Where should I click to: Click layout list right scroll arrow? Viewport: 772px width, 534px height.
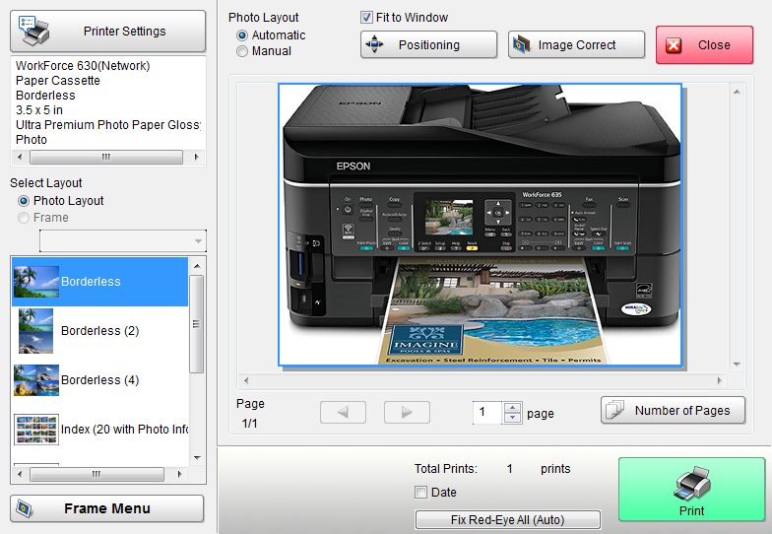179,475
